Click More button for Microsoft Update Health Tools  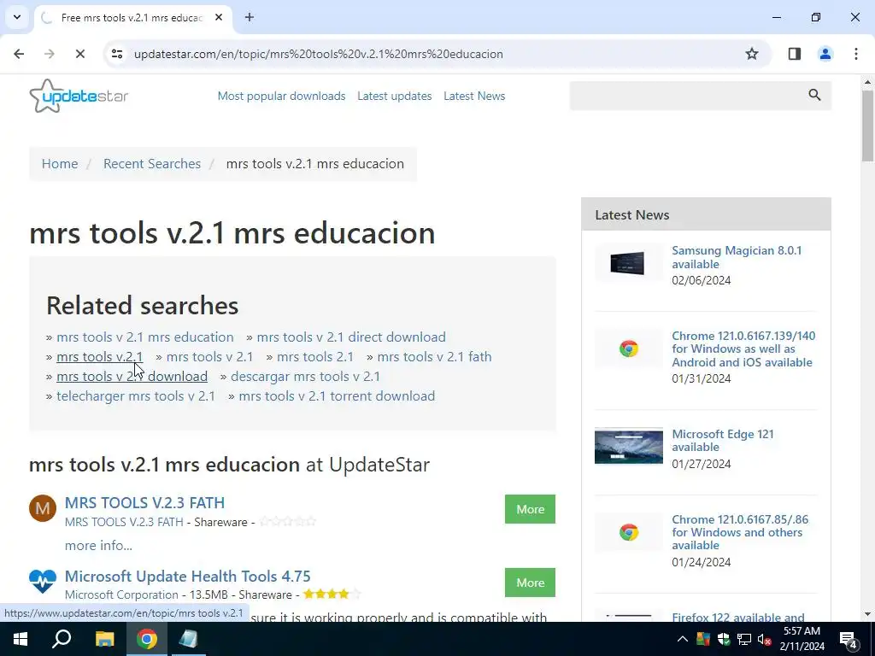[530, 583]
